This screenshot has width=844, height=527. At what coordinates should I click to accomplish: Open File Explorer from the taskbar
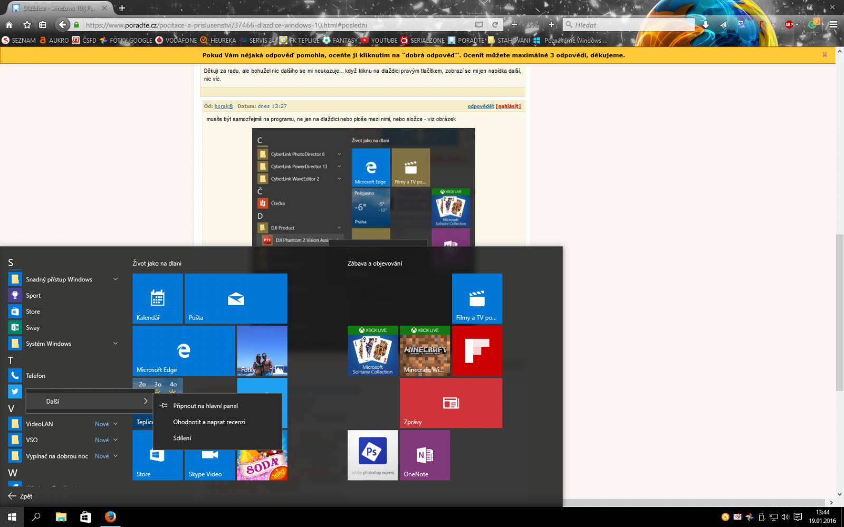tap(61, 517)
